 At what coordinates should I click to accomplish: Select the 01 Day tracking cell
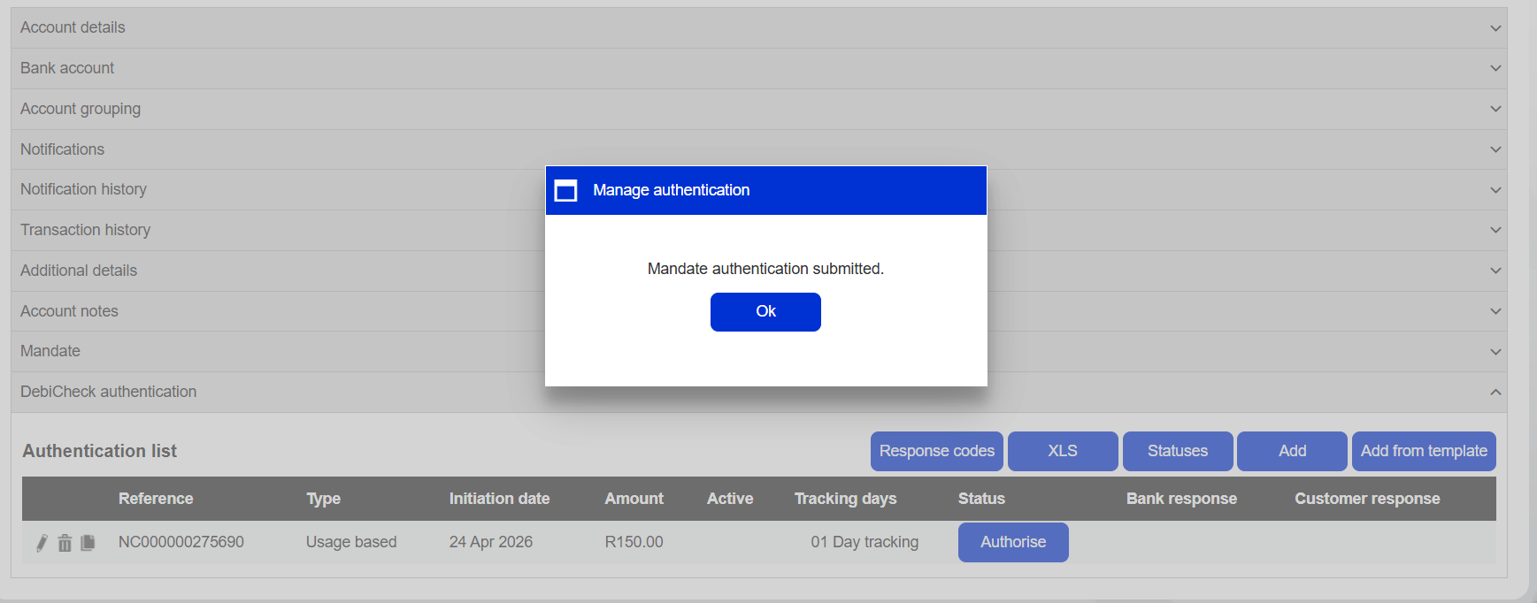[x=865, y=542]
